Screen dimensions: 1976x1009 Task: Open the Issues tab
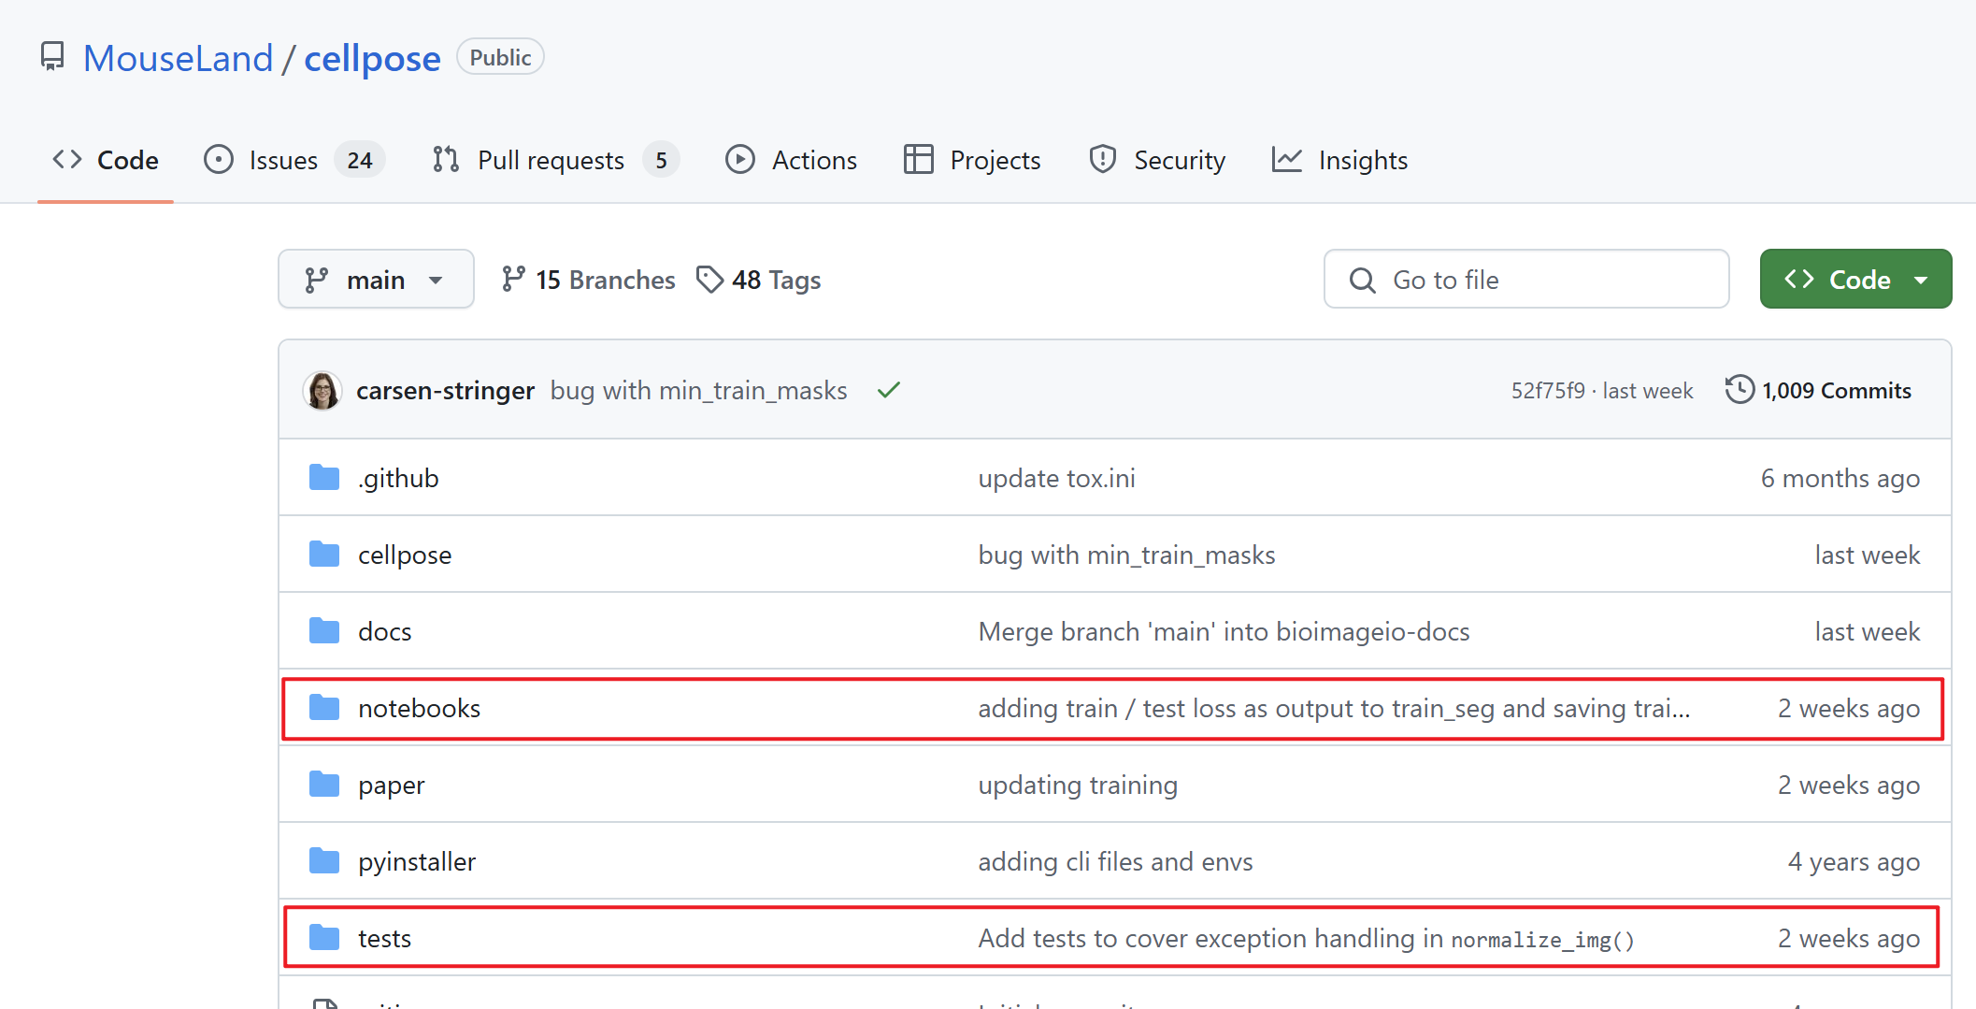click(294, 160)
